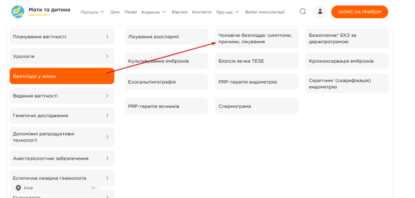Expand the Планування вагітності category
The image size is (415, 198).
[62, 37]
